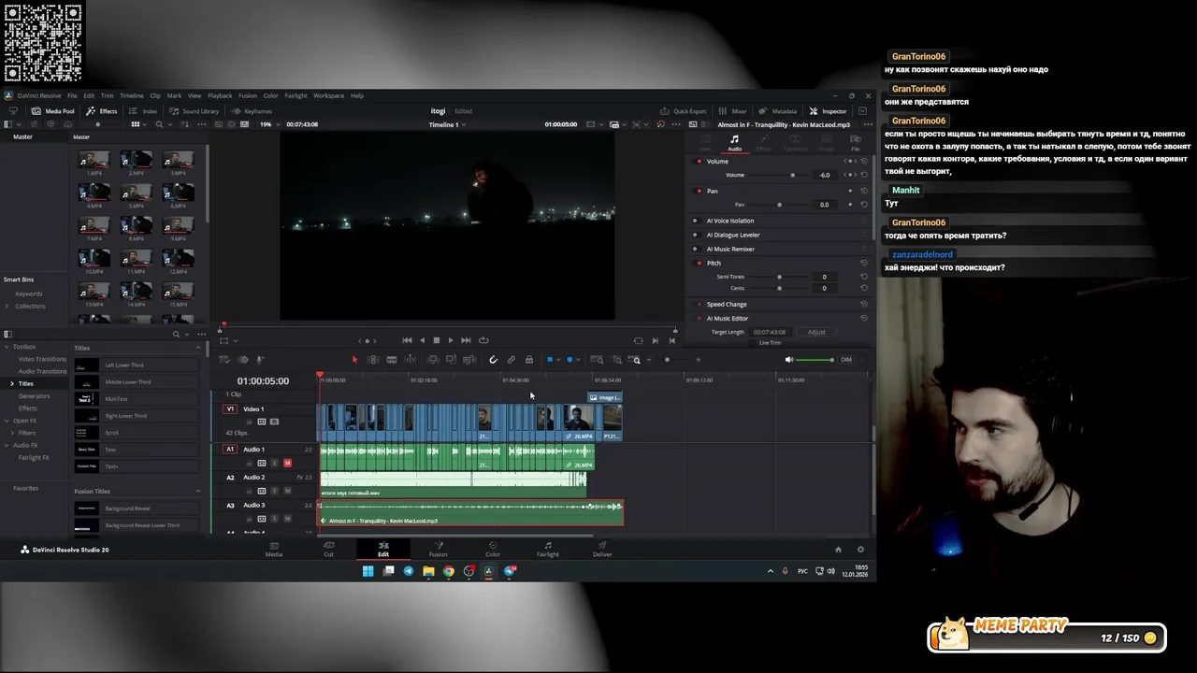
Task: Adjust the green monitor volume slider
Action: click(x=816, y=360)
